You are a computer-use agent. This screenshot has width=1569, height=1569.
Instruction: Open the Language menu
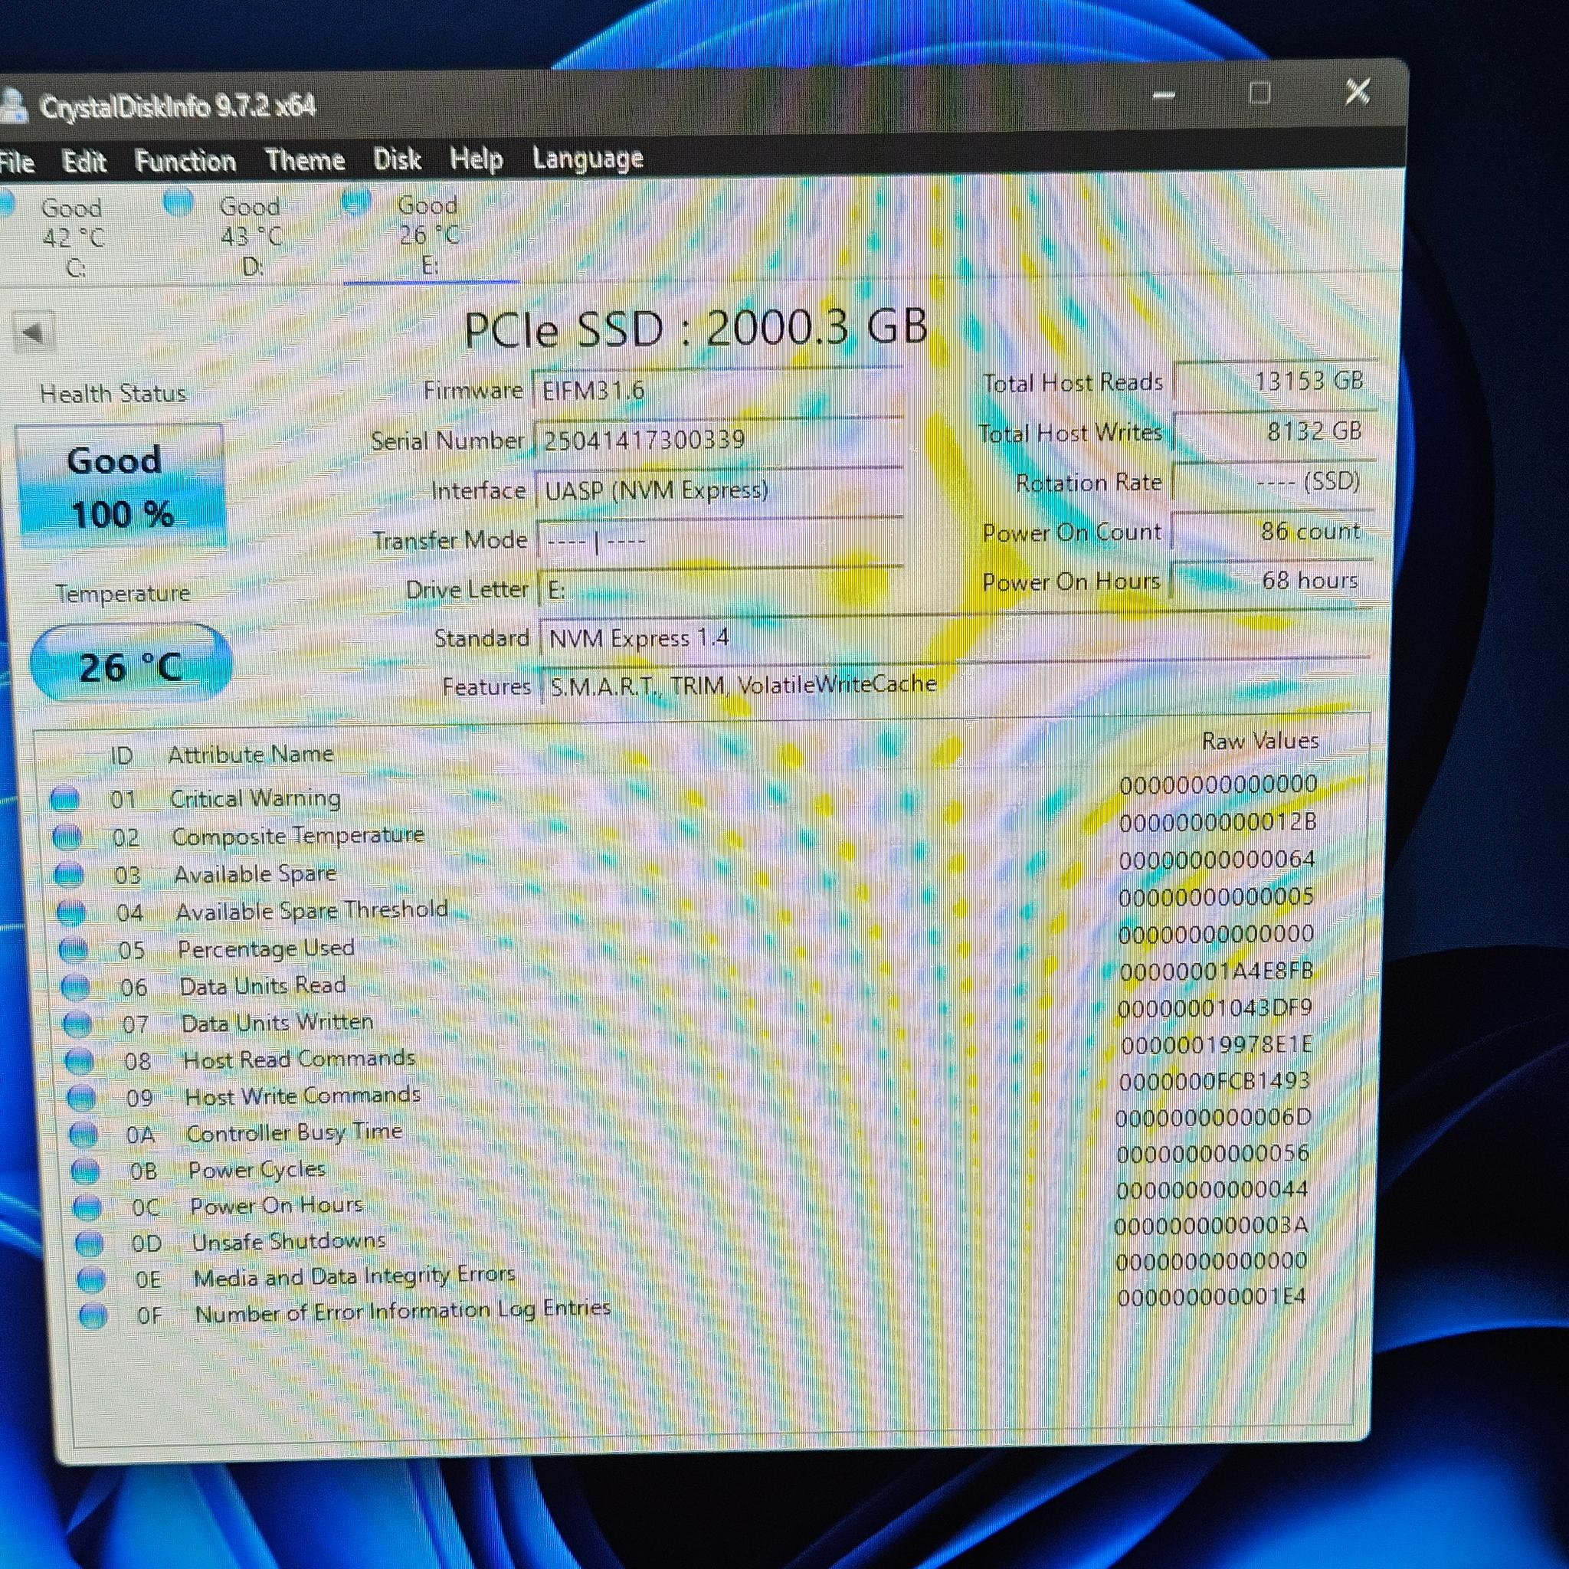[587, 159]
